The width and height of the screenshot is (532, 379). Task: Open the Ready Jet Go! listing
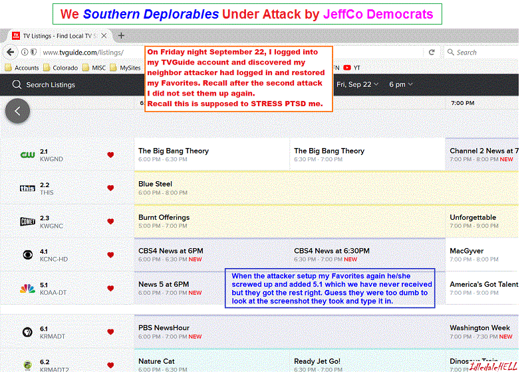coord(368,361)
